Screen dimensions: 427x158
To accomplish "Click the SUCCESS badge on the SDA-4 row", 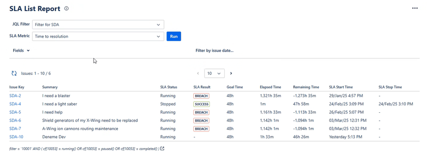I will (x=201, y=104).
